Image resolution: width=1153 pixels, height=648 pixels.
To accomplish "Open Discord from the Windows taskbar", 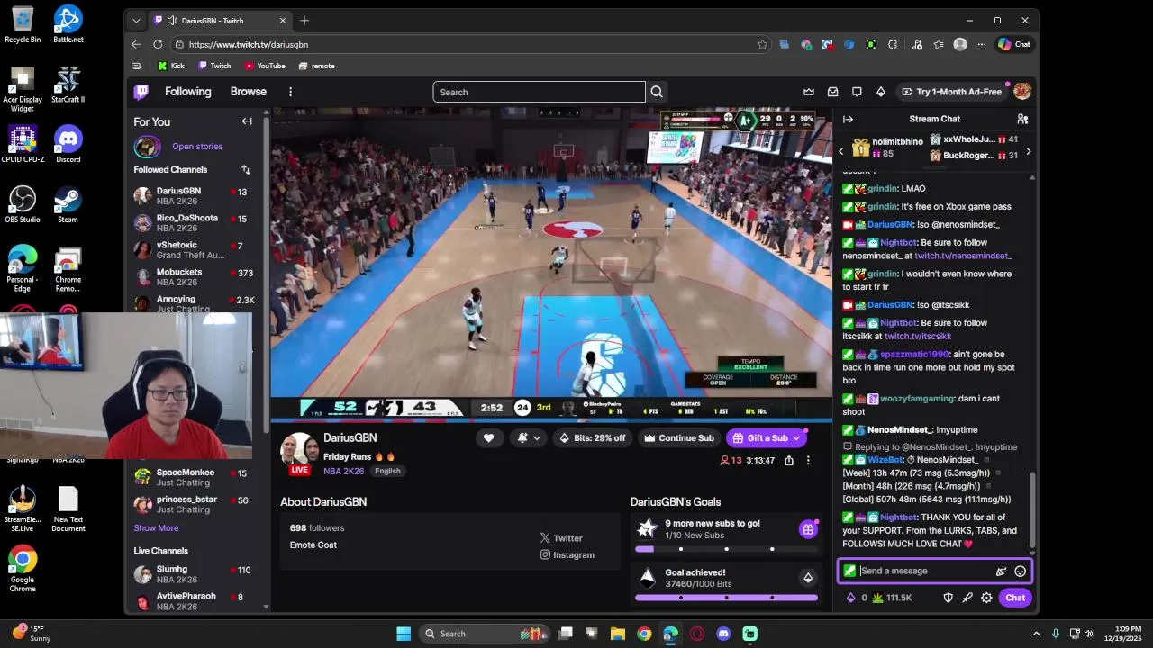I will pyautogui.click(x=723, y=634).
